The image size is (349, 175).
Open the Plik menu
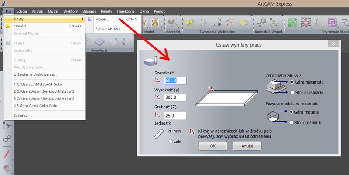[9, 12]
